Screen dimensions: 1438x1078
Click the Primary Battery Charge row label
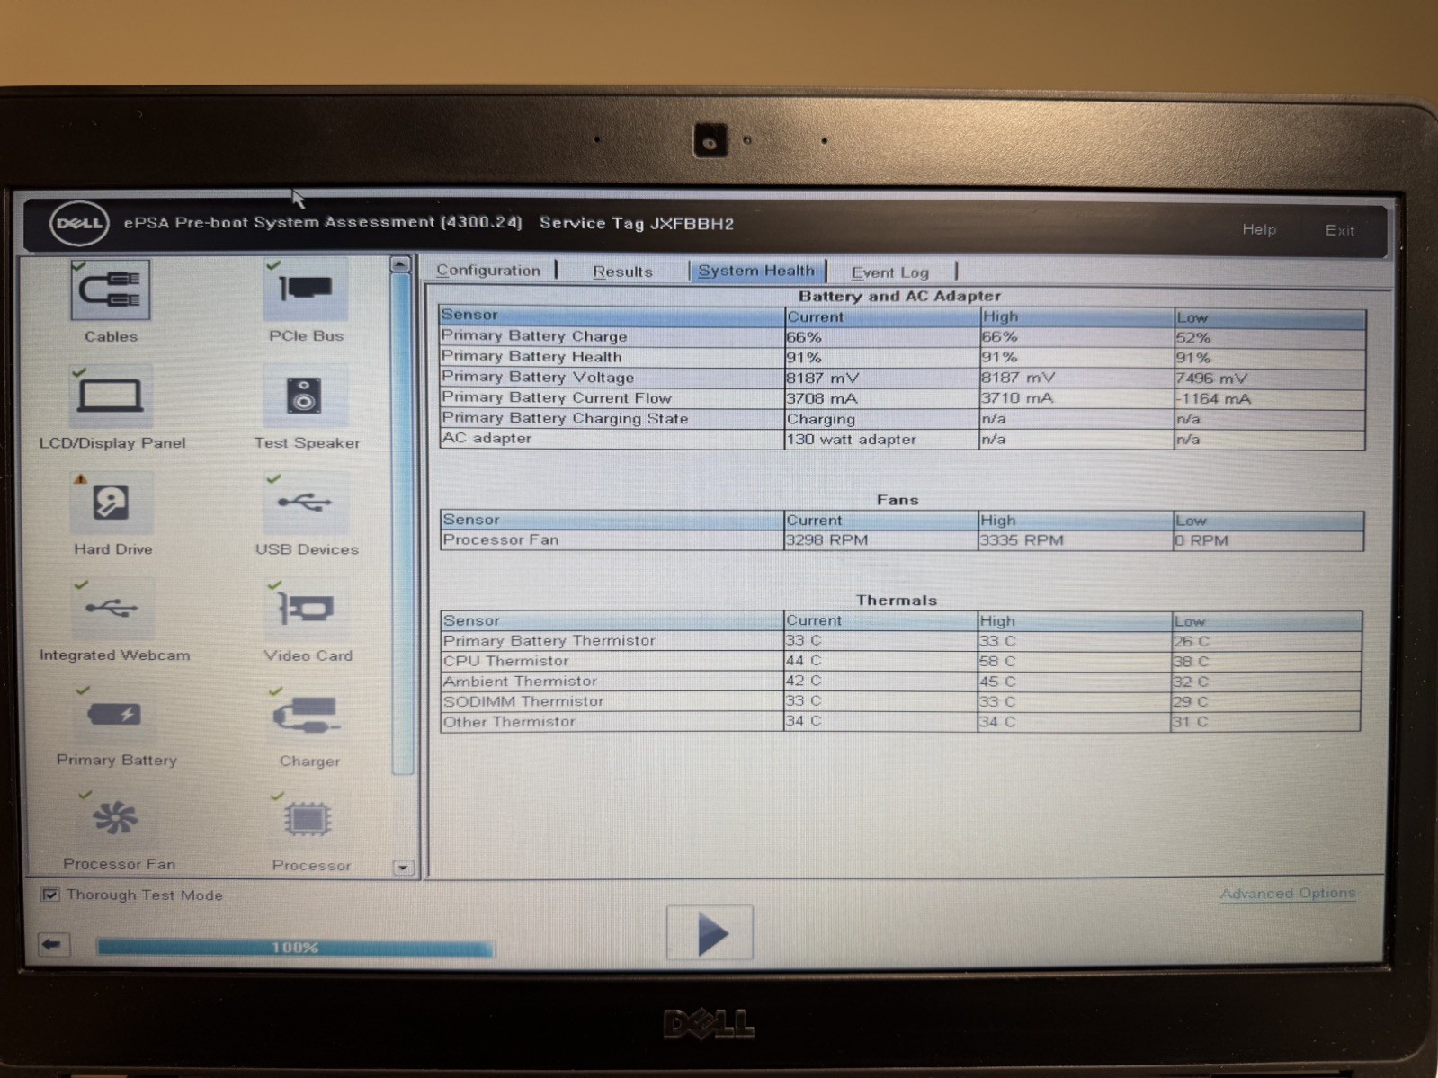point(534,335)
